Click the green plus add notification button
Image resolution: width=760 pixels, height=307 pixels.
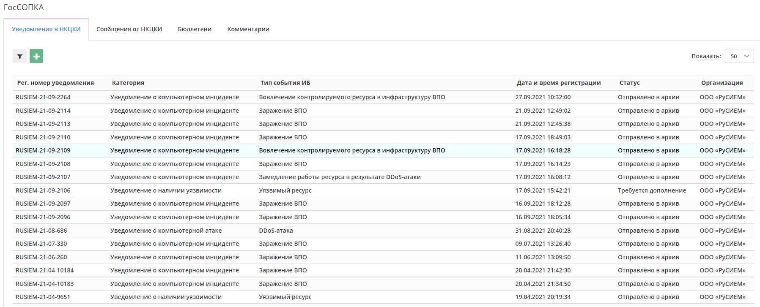pyautogui.click(x=36, y=56)
